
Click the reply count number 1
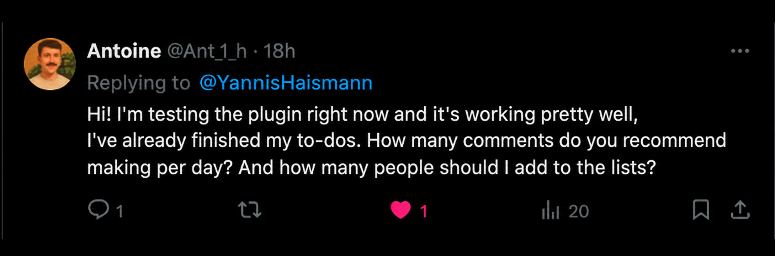[x=120, y=212]
